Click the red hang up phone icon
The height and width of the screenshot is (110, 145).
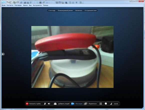(27, 104)
